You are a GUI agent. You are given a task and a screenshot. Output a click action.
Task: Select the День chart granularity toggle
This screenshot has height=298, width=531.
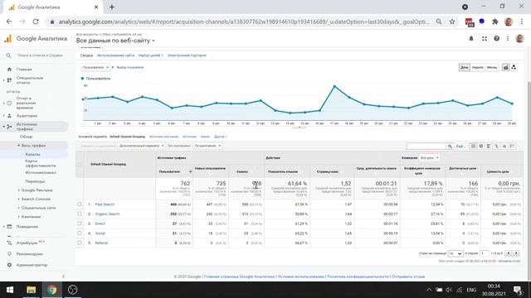465,68
